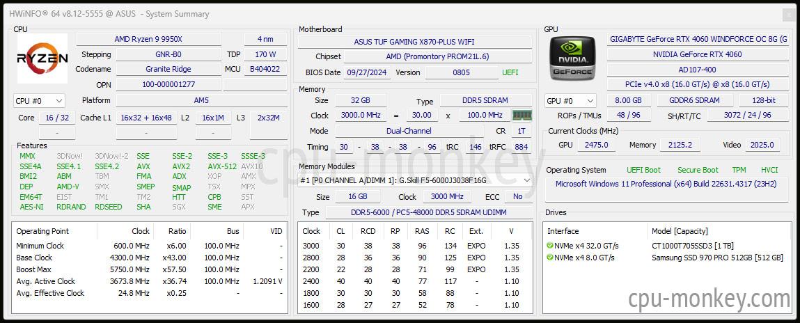Click the ECC No field
Screen dimensions: 800x323
(x=518, y=196)
